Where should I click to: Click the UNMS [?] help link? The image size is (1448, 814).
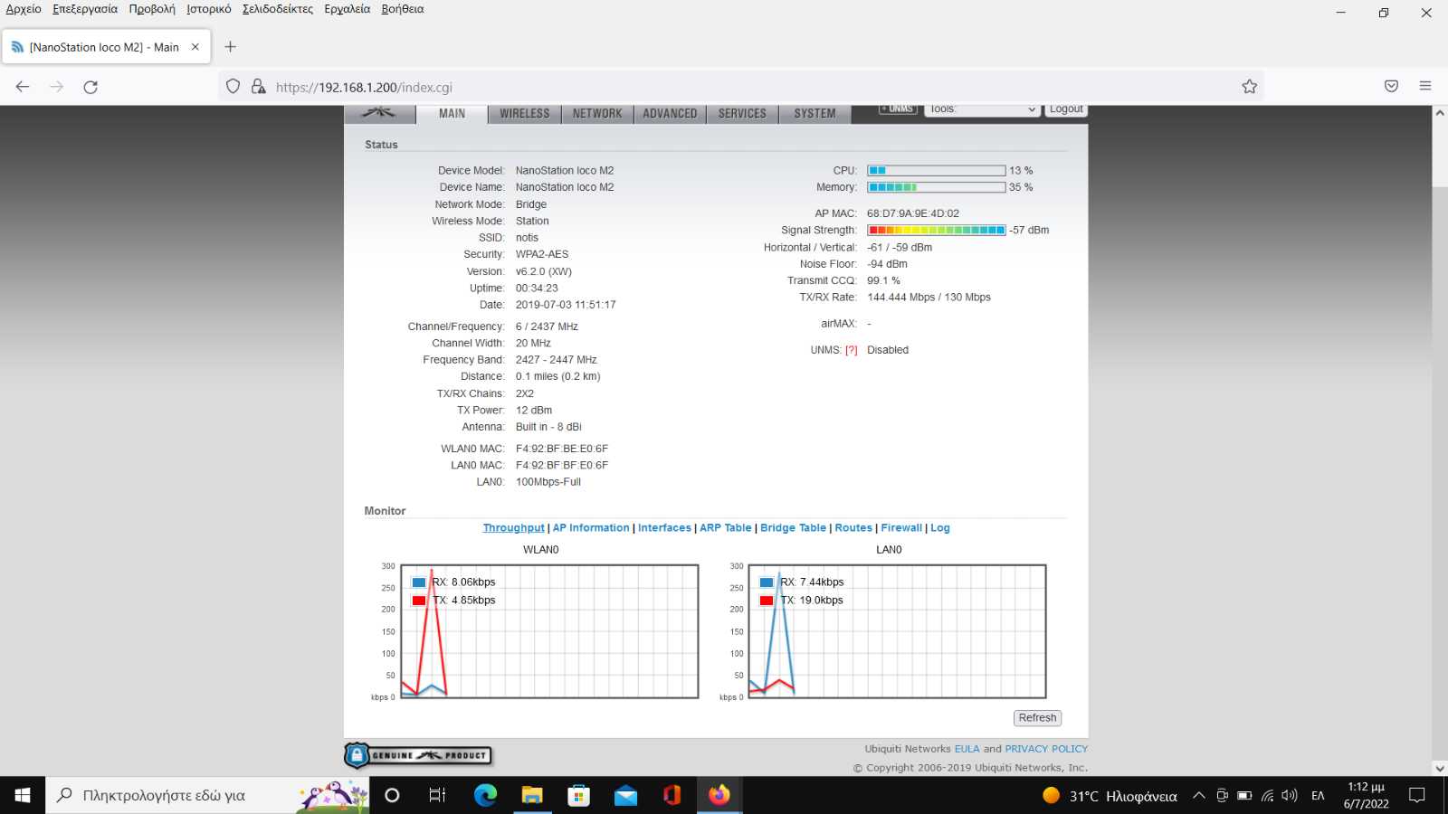[851, 351]
